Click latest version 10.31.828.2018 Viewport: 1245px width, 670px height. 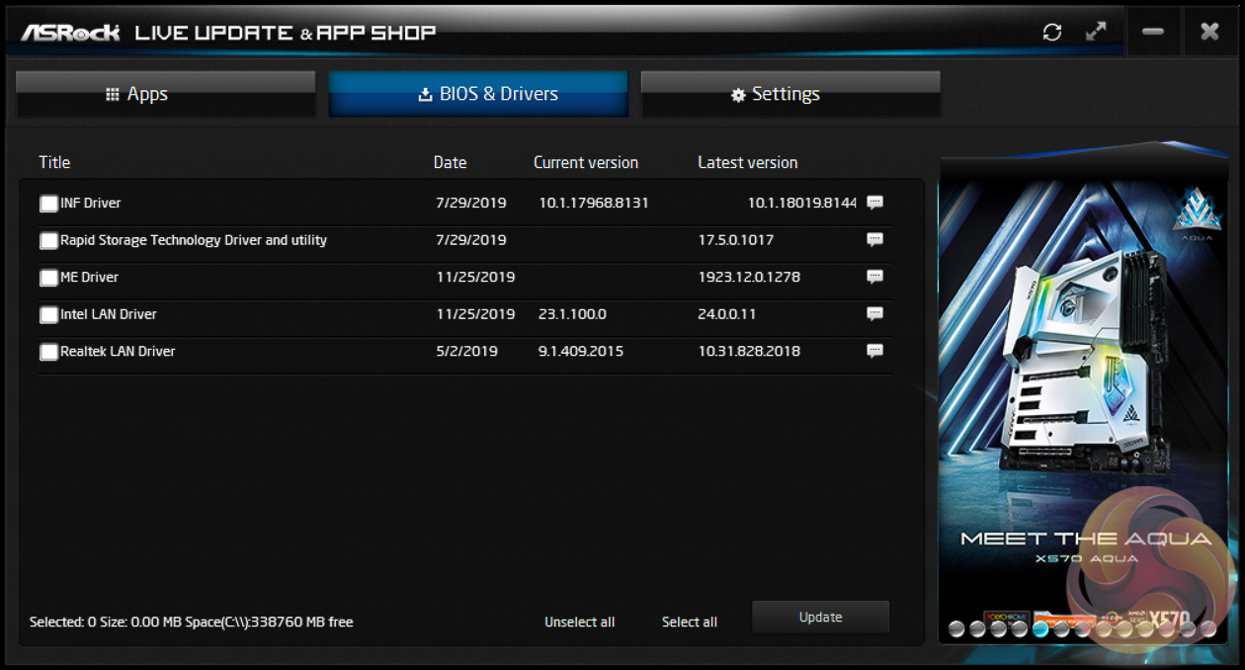749,351
